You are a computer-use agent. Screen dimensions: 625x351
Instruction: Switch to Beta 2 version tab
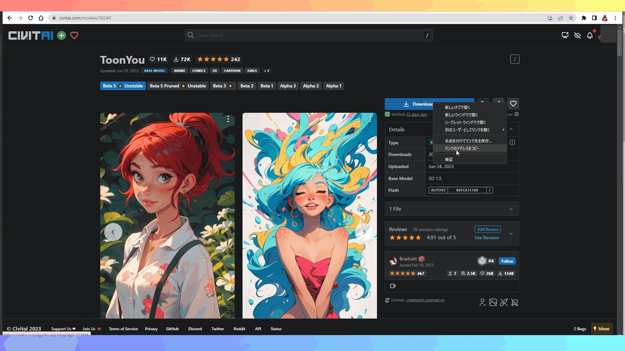pos(247,86)
